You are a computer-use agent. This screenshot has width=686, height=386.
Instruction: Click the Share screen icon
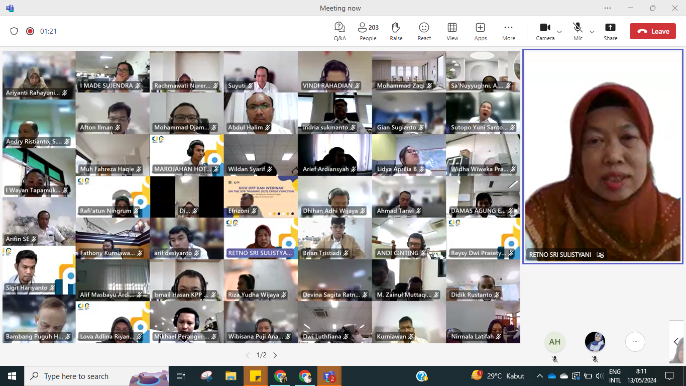610,31
